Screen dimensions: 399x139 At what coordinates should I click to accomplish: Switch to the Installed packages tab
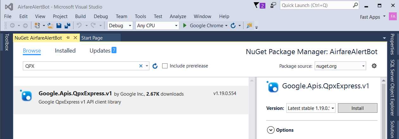(65, 51)
